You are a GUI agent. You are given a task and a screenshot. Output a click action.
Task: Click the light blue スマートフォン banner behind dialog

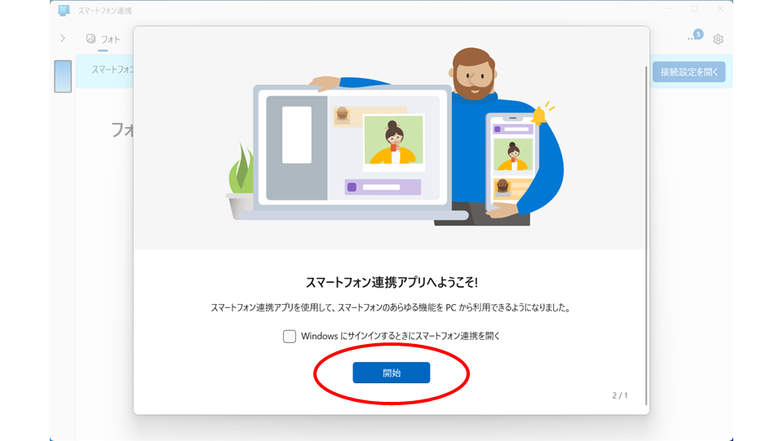(105, 72)
